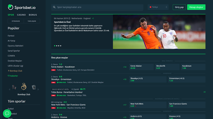Viewport: 213px width, 119px height.
Task: Click the Sportsbet.io logo
Action: pyautogui.click(x=22, y=7)
